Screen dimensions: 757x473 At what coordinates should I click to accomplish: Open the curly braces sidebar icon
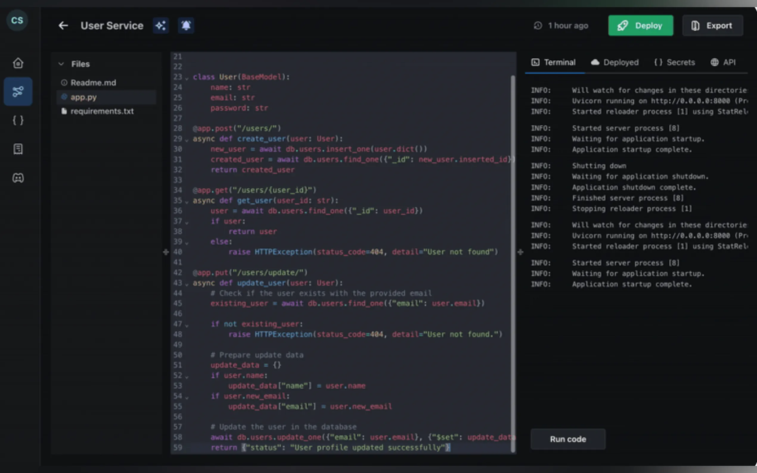click(x=18, y=120)
